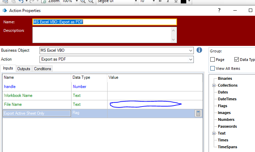255x152 pixels.
Task: Click the Description scrollbar down arrow
Action: point(173,39)
